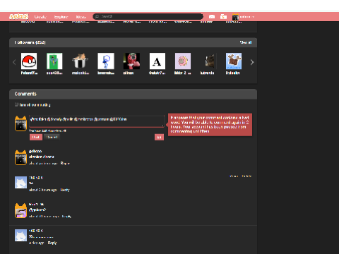Screen dimensions: 339x254
Task: Open the Messages envelope icon
Action: pyautogui.click(x=212, y=17)
